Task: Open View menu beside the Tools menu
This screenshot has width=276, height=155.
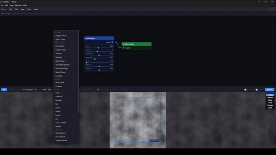Action: pos(23,9)
